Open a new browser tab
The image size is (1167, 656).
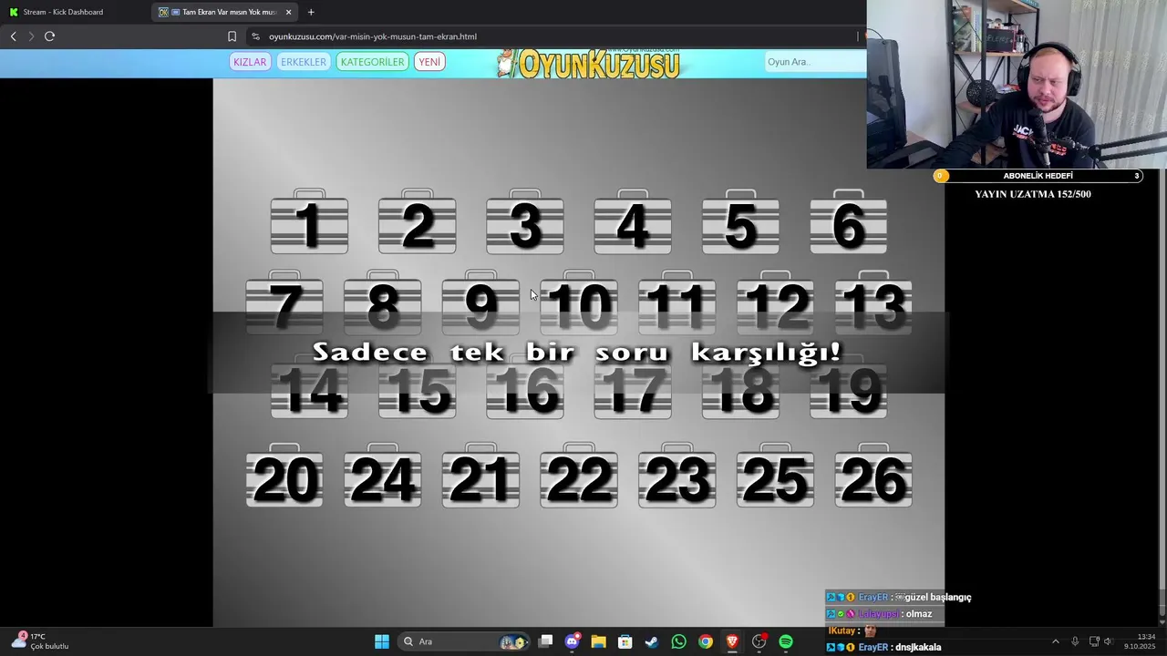coord(311,12)
